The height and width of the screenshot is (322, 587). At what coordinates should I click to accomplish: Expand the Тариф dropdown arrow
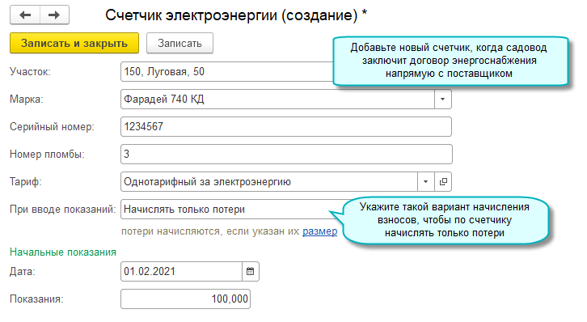click(x=425, y=182)
